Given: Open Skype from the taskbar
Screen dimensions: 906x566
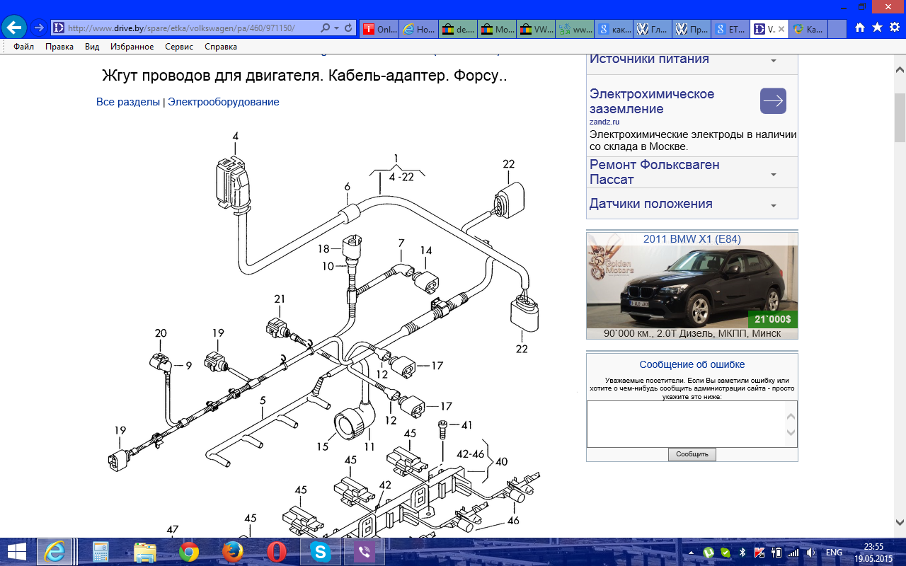Looking at the screenshot, I should coord(321,552).
